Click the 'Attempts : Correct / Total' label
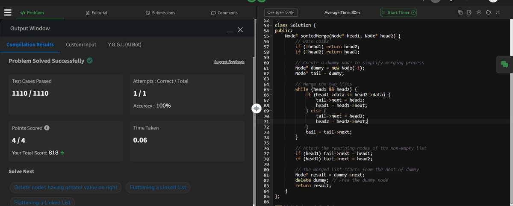The height and width of the screenshot is (206, 513). pyautogui.click(x=161, y=81)
